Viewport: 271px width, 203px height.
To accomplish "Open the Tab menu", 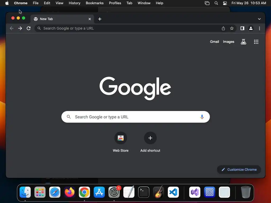I will tap(129, 3).
